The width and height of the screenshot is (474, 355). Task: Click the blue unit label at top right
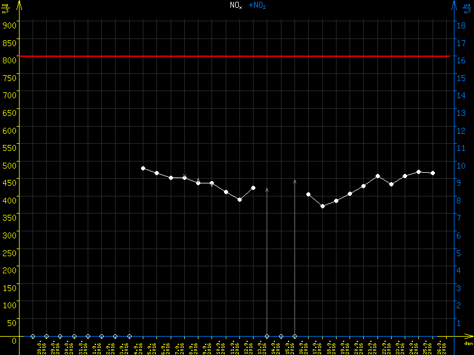coord(468,8)
